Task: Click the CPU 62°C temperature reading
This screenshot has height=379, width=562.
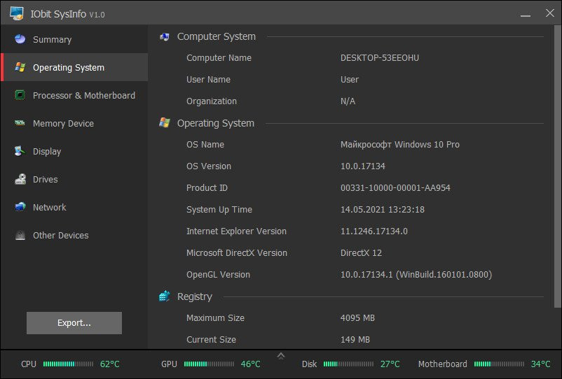Action: click(x=110, y=364)
